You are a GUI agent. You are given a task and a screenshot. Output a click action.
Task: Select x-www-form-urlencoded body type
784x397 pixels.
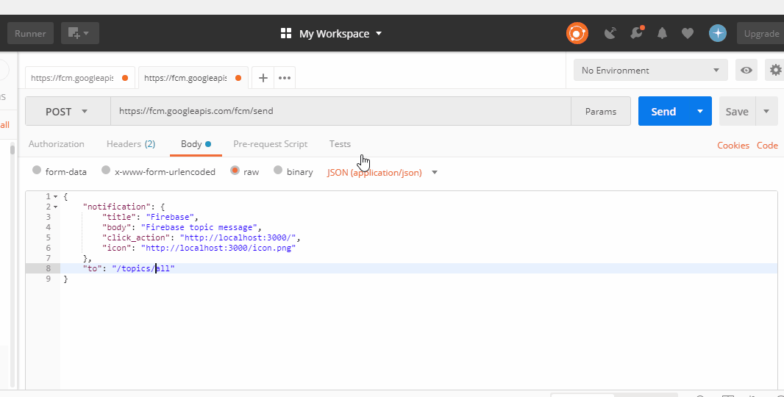pos(106,171)
